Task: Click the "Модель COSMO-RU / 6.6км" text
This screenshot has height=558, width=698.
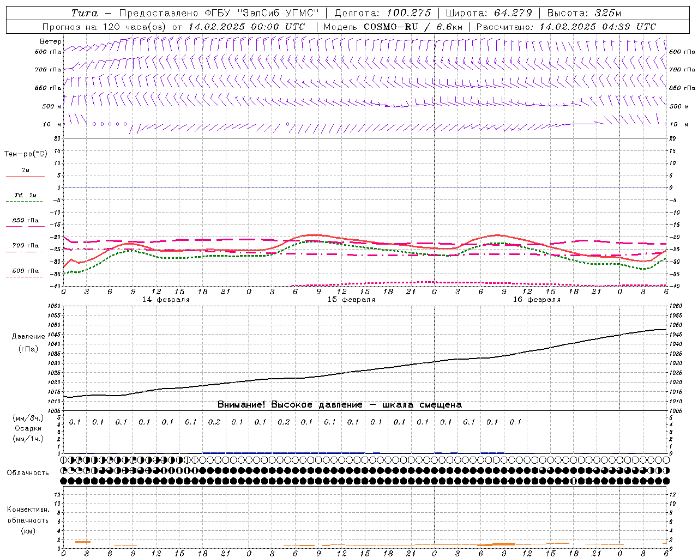Action: tap(392, 27)
